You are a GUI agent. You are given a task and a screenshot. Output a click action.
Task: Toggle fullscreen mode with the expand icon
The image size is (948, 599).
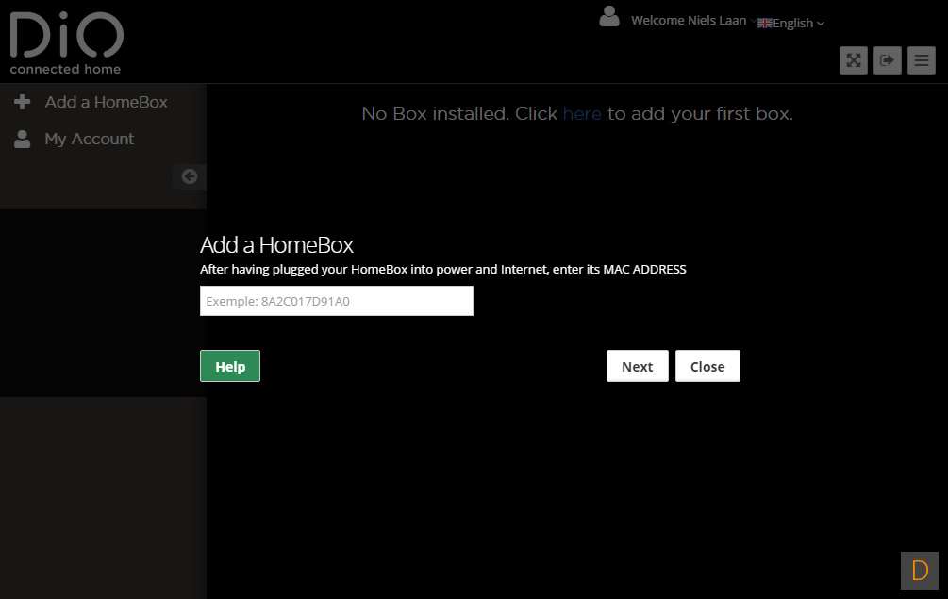[x=853, y=60]
